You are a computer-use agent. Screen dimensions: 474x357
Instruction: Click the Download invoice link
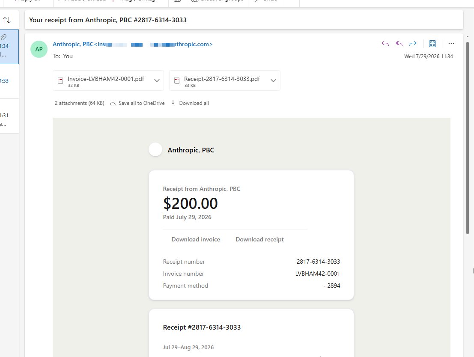[x=196, y=239]
